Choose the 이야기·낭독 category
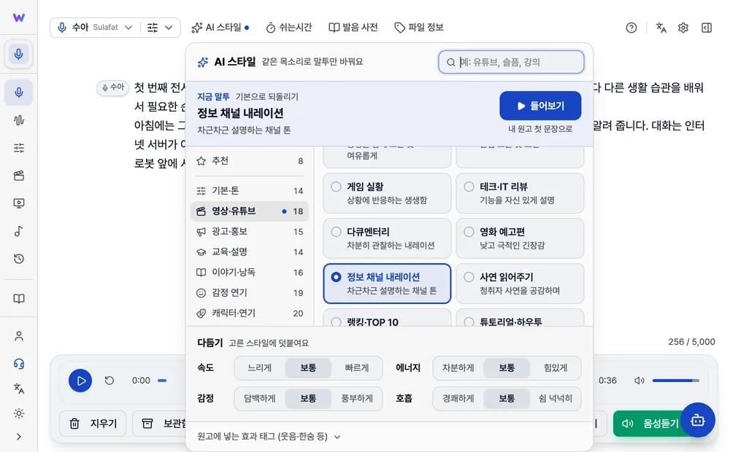The image size is (730, 452). click(x=250, y=273)
